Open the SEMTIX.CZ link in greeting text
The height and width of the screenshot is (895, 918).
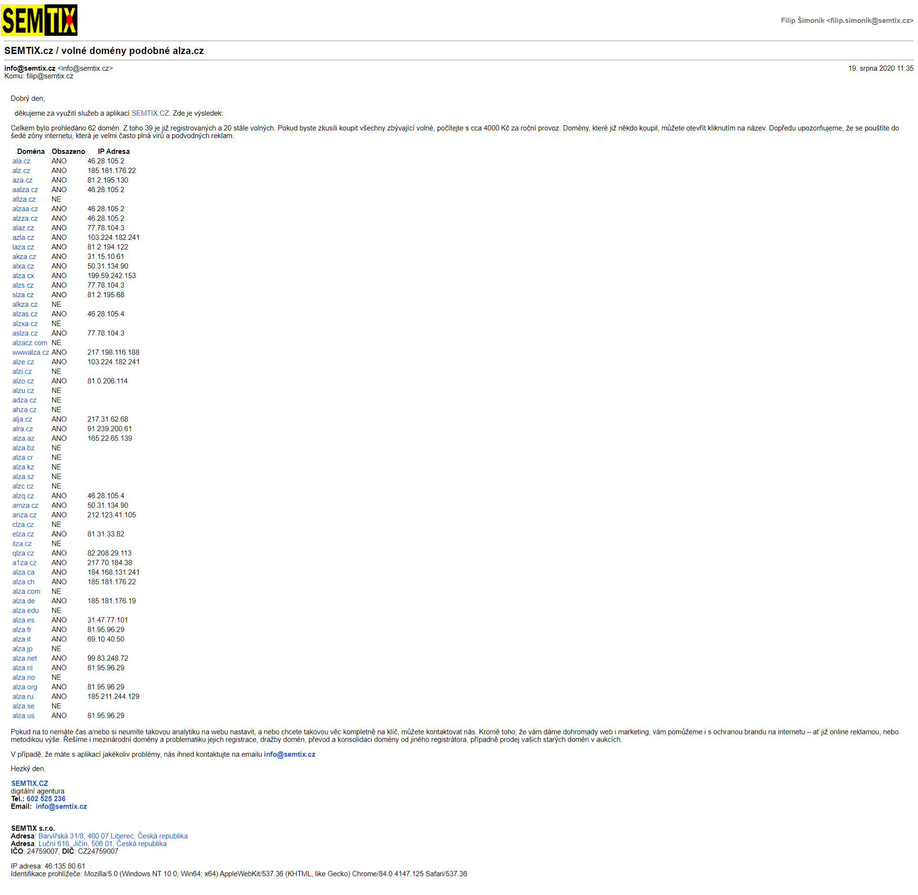[x=150, y=113]
